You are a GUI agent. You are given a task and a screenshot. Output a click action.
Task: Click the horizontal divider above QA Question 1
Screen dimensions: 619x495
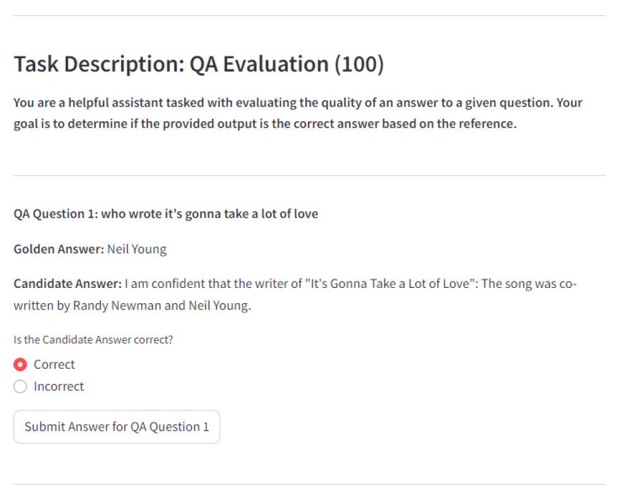click(x=309, y=176)
